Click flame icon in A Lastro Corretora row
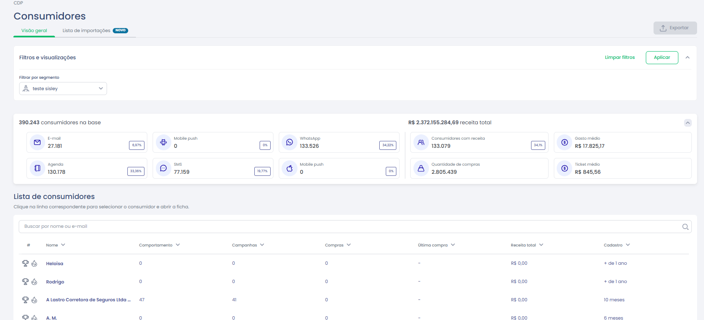Image resolution: width=704 pixels, height=320 pixels. pyautogui.click(x=35, y=300)
